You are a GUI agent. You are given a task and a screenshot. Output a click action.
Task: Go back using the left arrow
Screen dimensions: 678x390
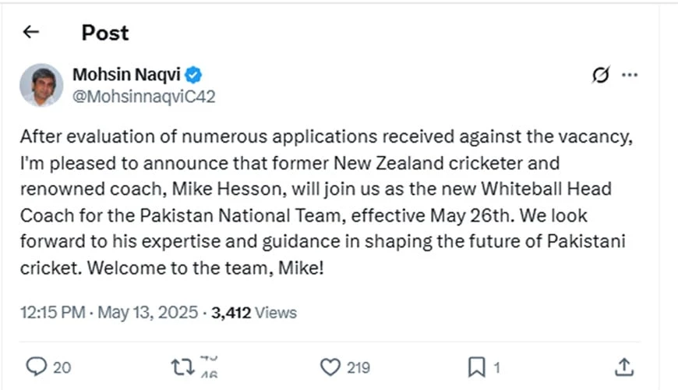30,32
